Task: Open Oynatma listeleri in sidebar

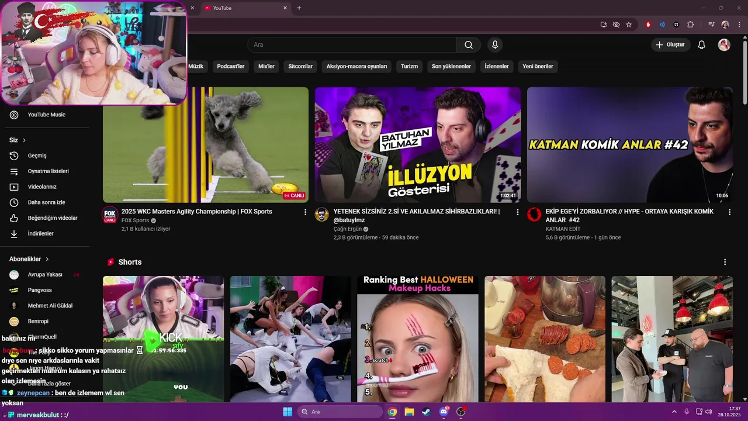Action: point(46,171)
